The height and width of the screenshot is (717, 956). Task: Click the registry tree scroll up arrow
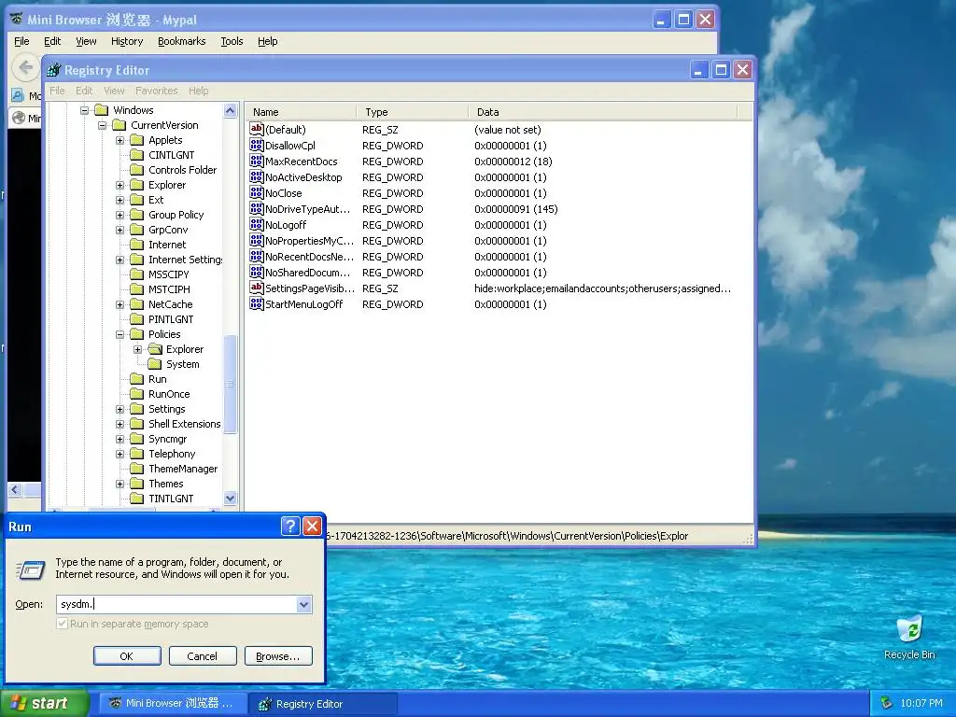(x=231, y=110)
